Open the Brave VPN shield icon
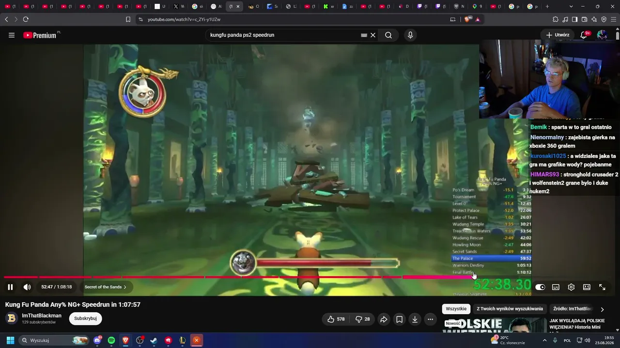The height and width of the screenshot is (348, 620). tap(604, 19)
